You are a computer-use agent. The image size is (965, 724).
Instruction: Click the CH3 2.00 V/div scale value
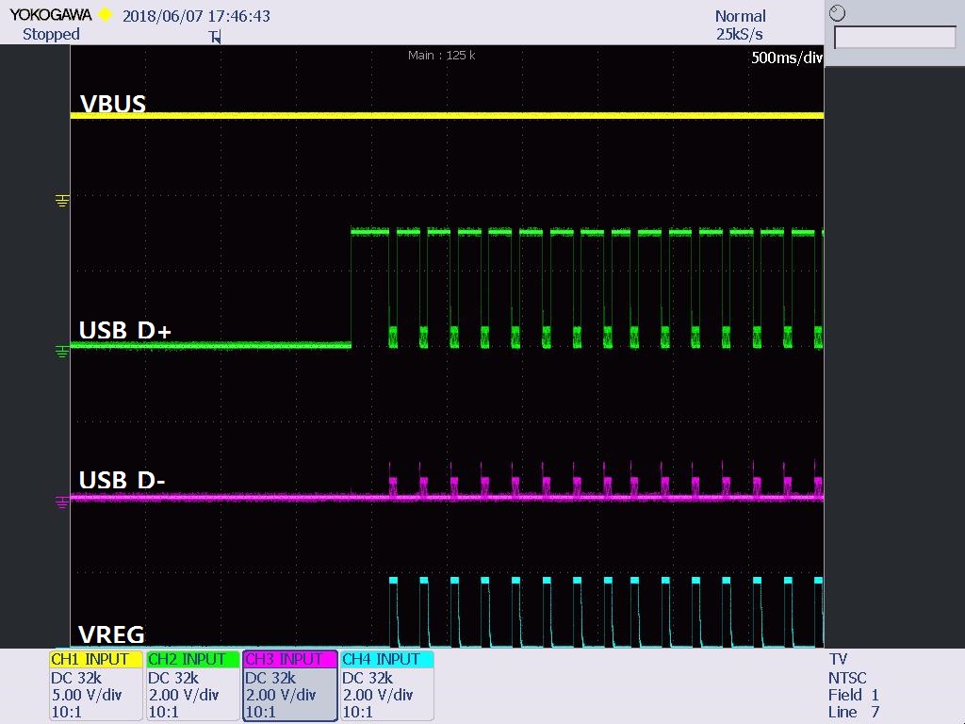(281, 695)
